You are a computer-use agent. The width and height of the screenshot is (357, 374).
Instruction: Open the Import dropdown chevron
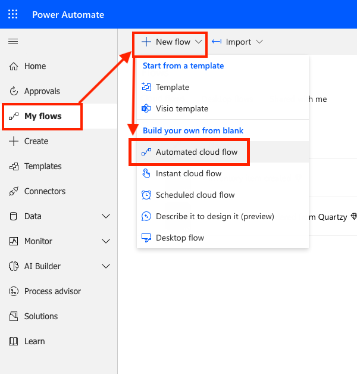pos(259,42)
